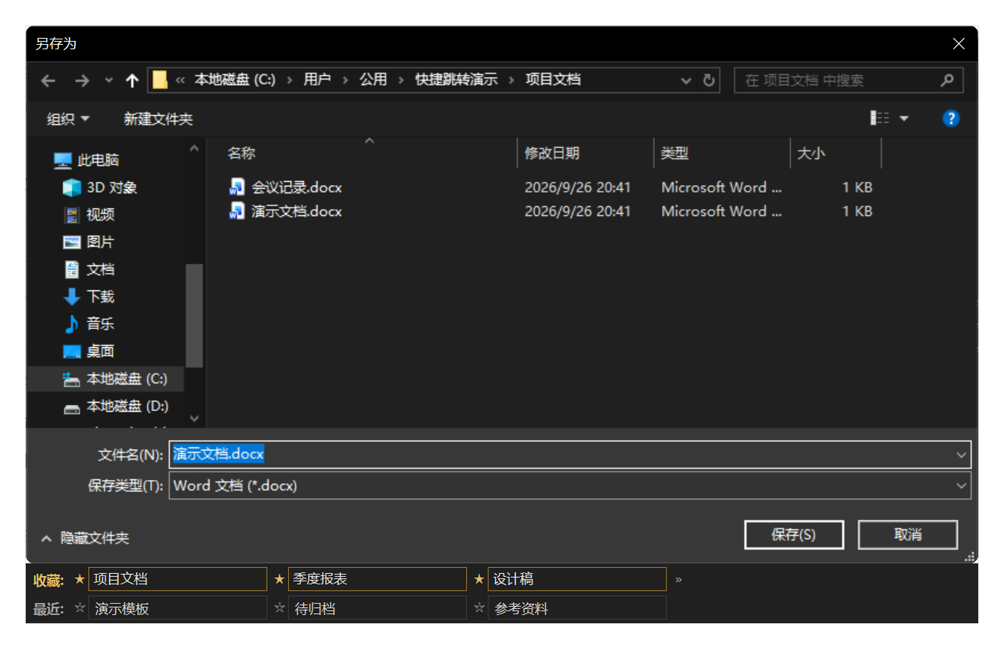This screenshot has width=1004, height=649.
Task: Refresh the address bar location
Action: (709, 80)
